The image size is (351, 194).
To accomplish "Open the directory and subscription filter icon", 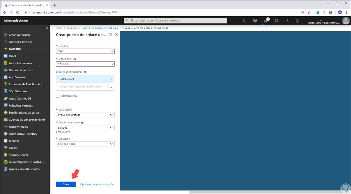I will point(255,21).
